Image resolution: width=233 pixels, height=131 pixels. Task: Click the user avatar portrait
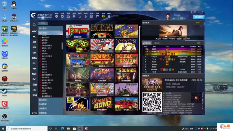click(x=168, y=16)
